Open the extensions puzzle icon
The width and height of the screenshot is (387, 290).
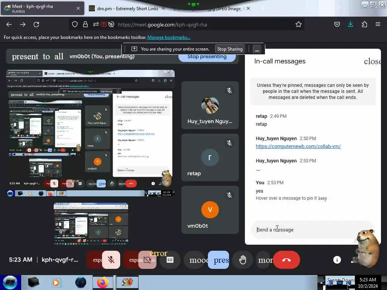364,24
